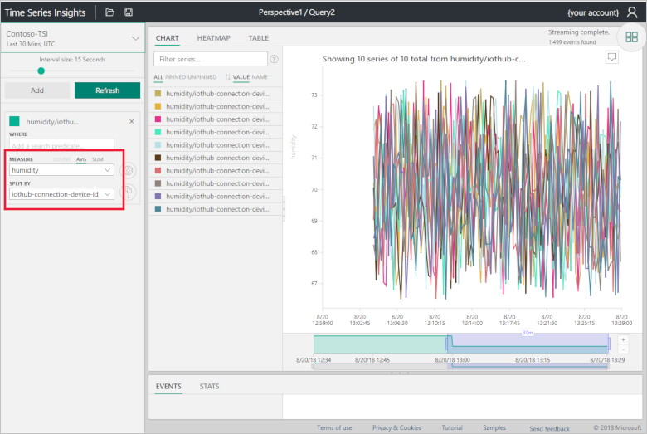The width and height of the screenshot is (647, 434).
Task: Toggle the olive-colored first humidity series
Action: 158,93
